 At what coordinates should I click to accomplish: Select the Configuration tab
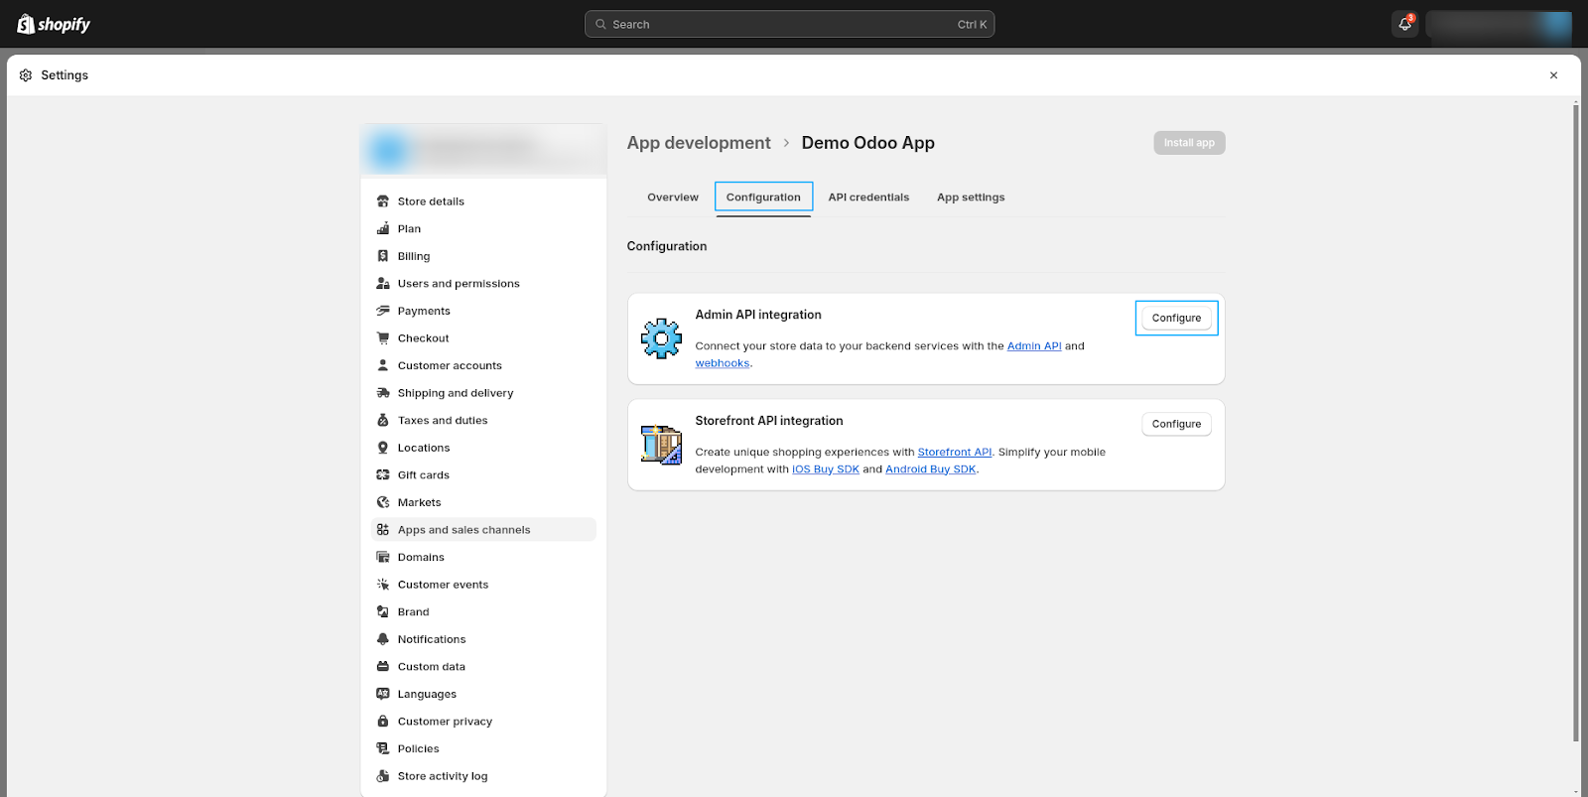pos(763,198)
